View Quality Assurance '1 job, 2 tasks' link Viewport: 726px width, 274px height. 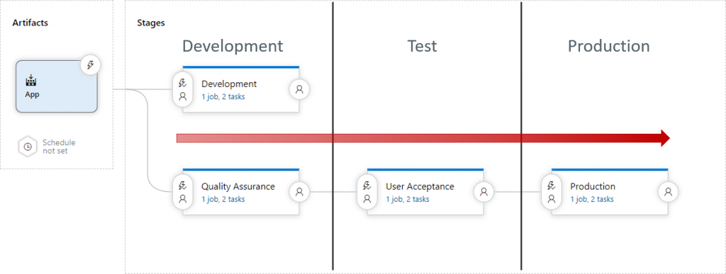point(223,200)
